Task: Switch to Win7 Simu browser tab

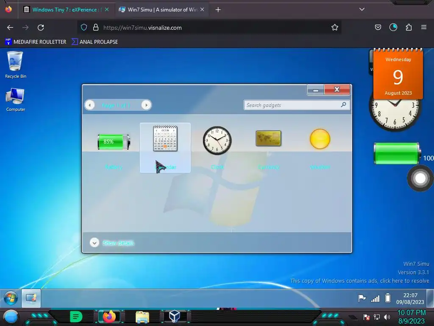Action: coord(162,10)
